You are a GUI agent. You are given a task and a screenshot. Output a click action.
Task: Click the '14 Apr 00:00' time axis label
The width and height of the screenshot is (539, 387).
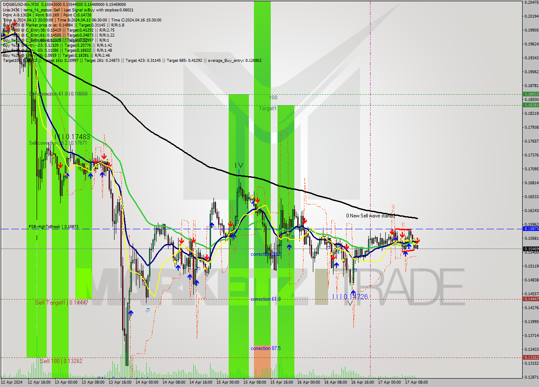(x=147, y=382)
